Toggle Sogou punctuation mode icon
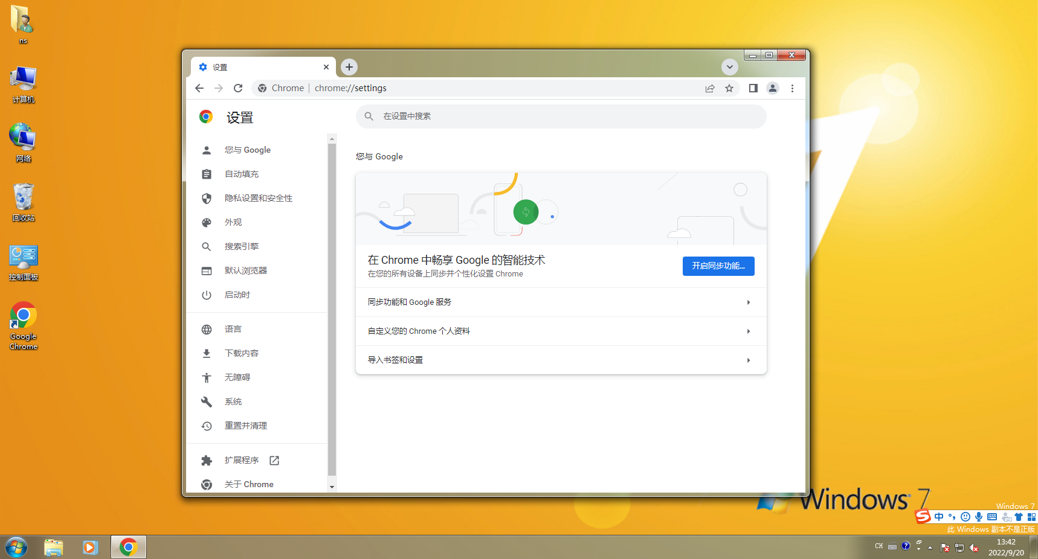This screenshot has width=1038, height=559. [x=952, y=517]
